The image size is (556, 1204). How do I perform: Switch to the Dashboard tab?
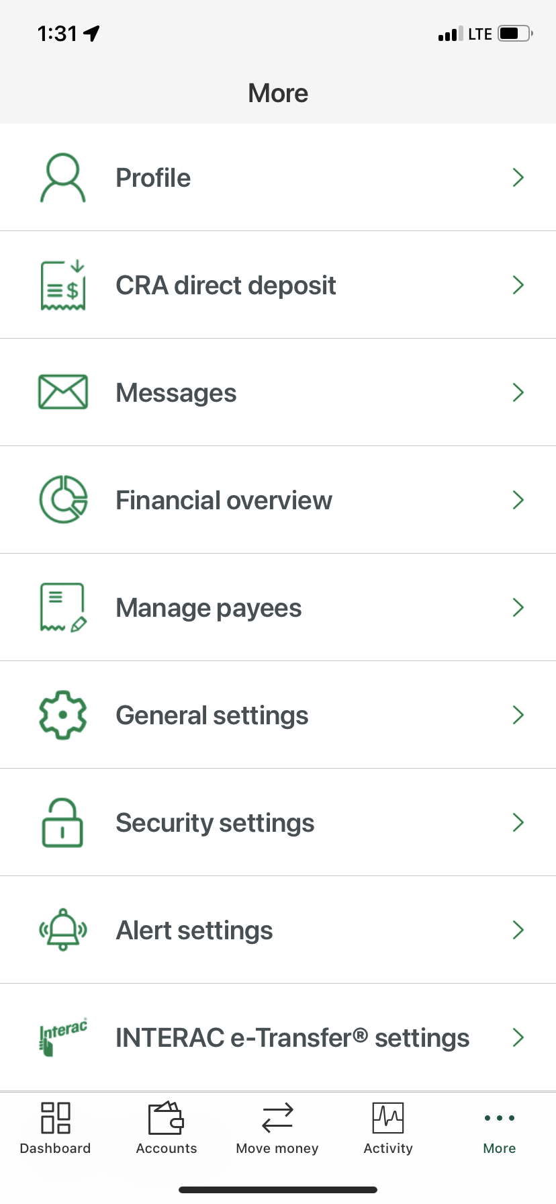[56, 1128]
